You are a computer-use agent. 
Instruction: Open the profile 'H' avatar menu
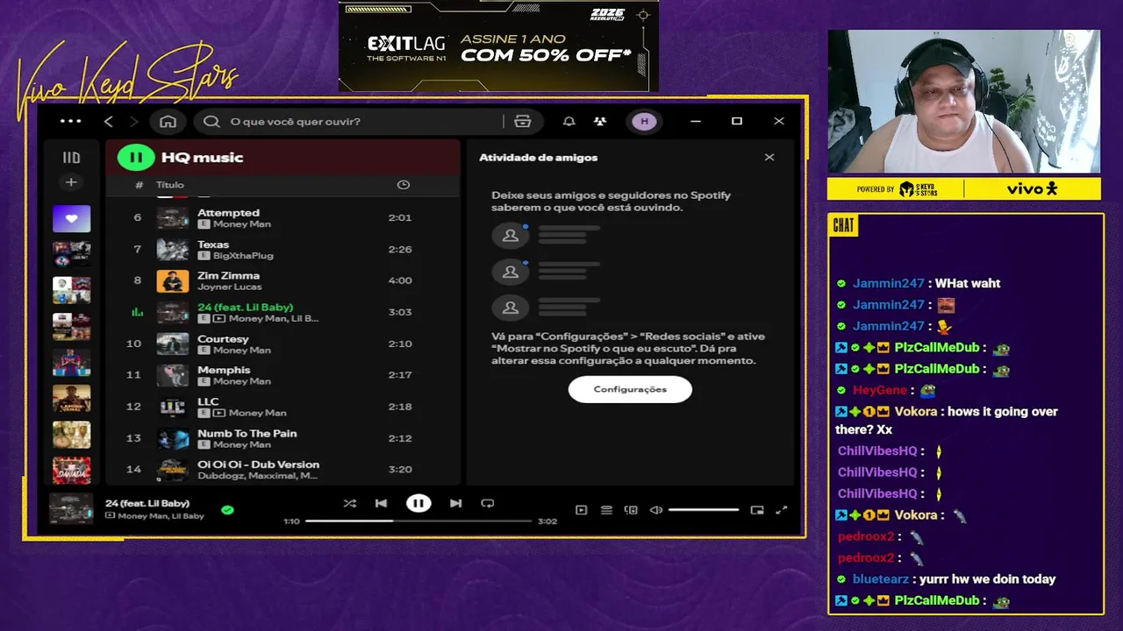[645, 122]
